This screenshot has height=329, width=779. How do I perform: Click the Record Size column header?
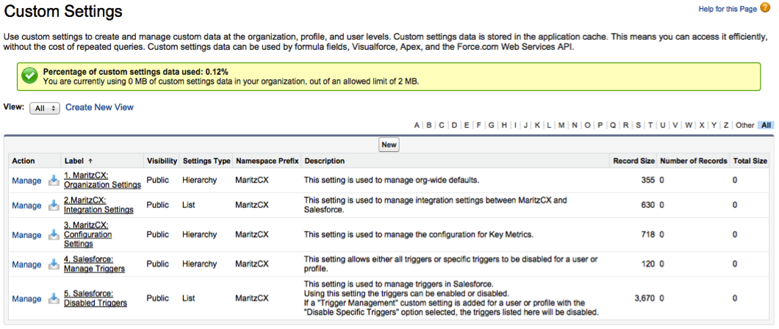[x=634, y=161]
